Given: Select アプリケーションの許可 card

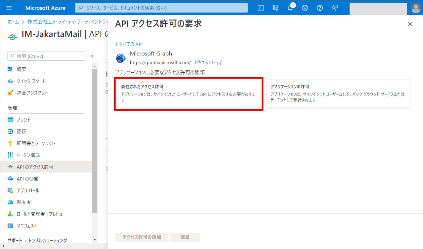Looking at the screenshot, I should click(338, 94).
